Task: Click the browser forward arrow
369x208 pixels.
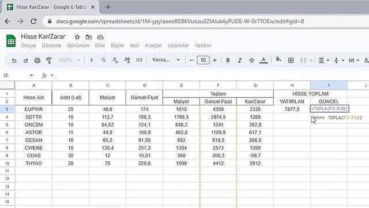Action: coord(21,21)
